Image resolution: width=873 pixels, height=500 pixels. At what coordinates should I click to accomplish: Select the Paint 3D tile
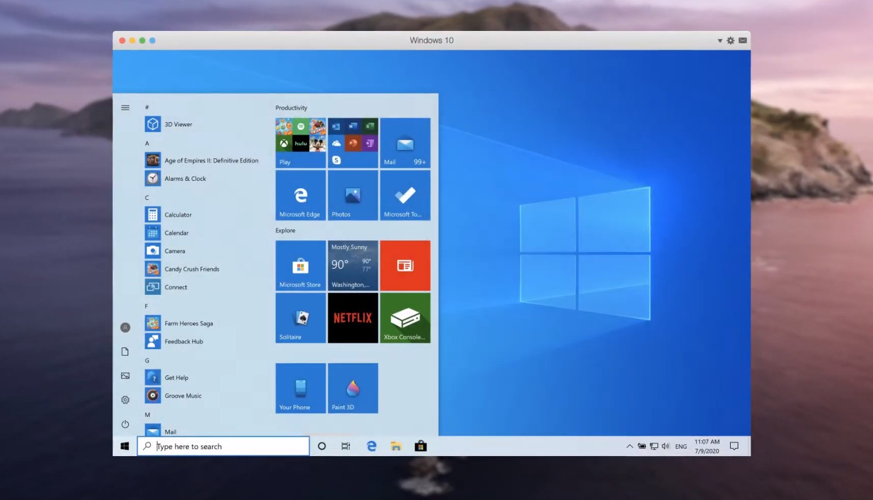pos(352,388)
